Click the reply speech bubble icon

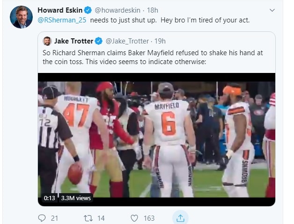tap(42, 217)
